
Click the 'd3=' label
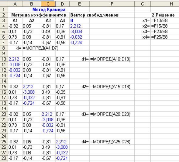click(85, 114)
